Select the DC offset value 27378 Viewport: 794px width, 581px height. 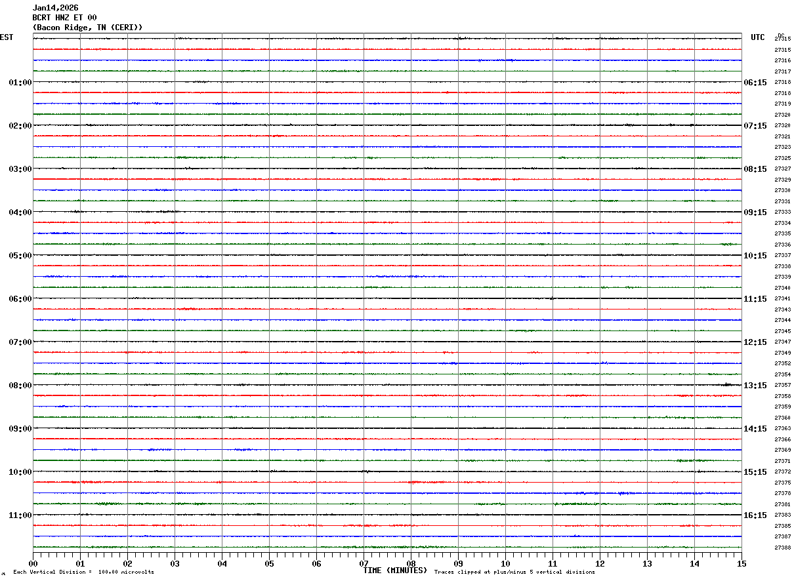pyautogui.click(x=782, y=493)
